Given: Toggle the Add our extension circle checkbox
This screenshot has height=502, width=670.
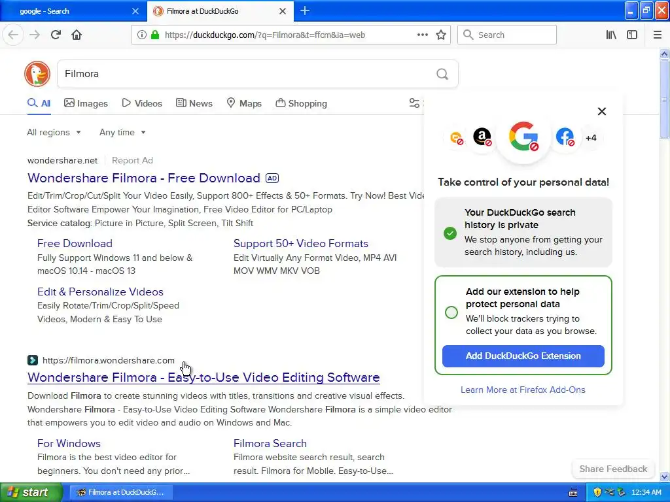Looking at the screenshot, I should [451, 312].
